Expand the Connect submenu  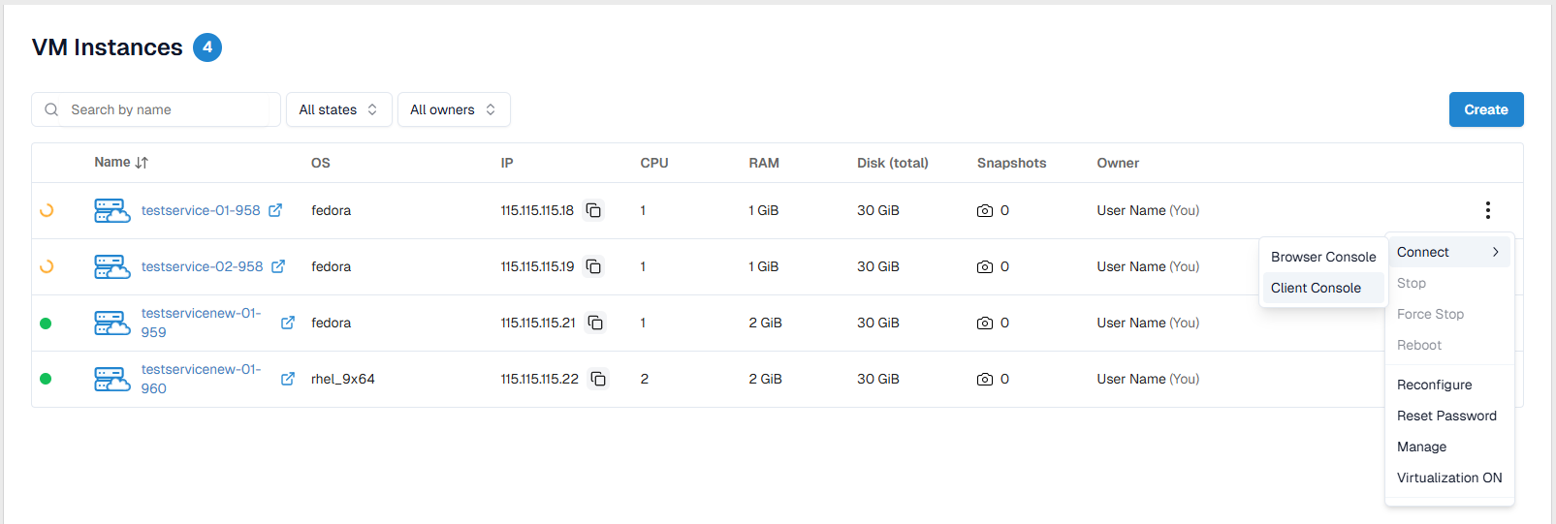click(x=1448, y=252)
